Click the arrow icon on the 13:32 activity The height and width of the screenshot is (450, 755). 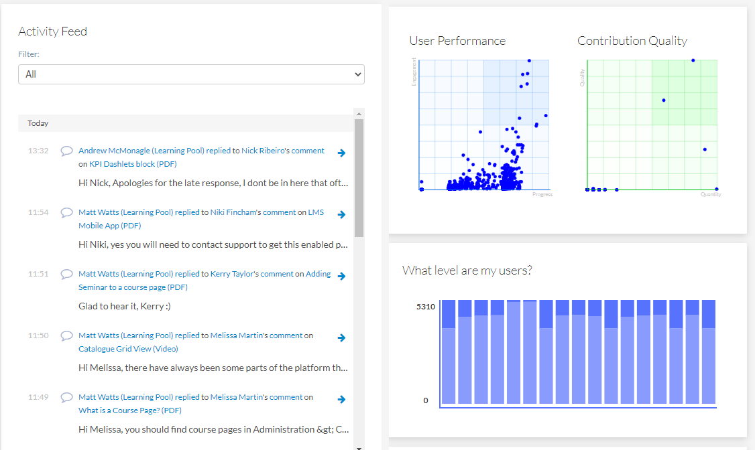(x=341, y=153)
